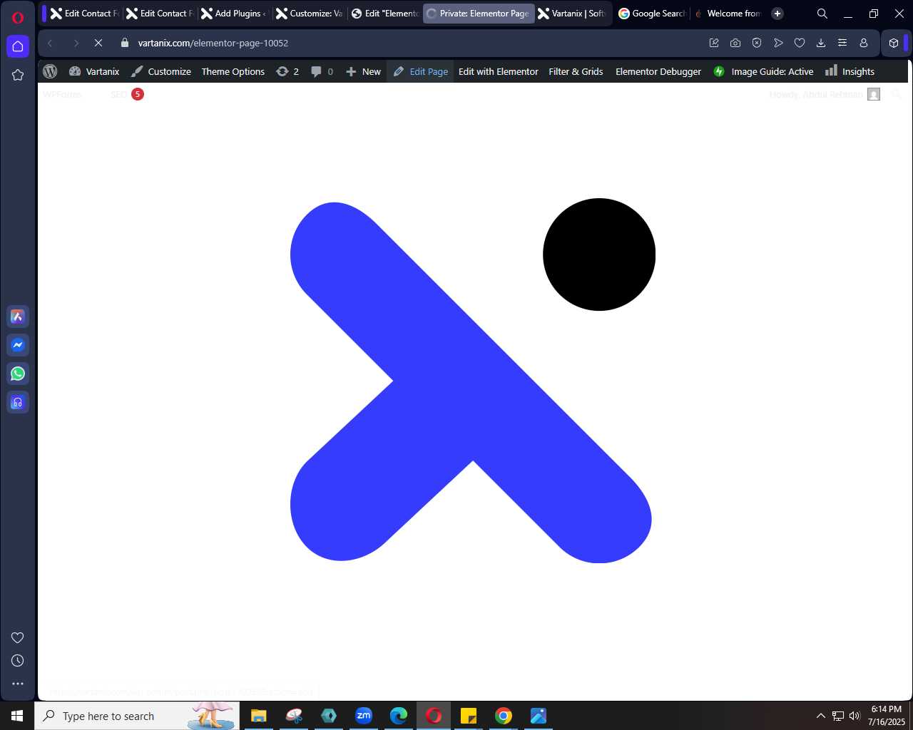Switch to the Edit "Elementor" tab
913x730 pixels.
(385, 14)
